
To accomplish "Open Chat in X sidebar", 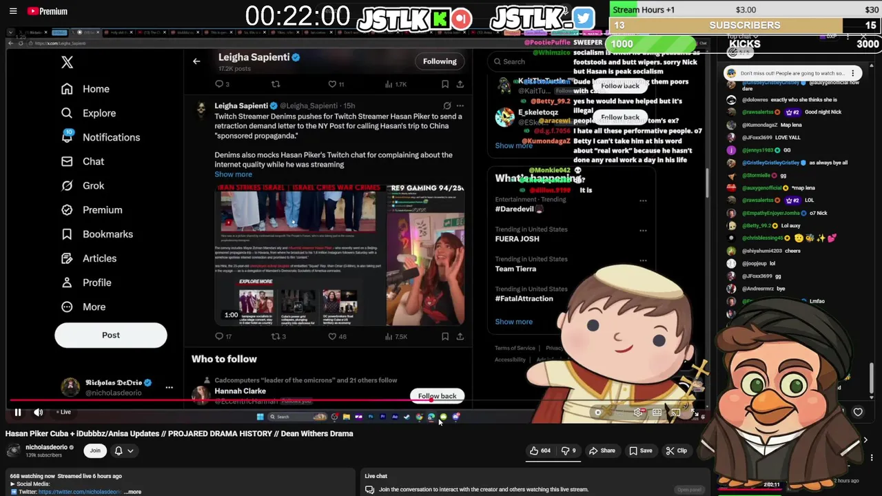I will [x=83, y=161].
